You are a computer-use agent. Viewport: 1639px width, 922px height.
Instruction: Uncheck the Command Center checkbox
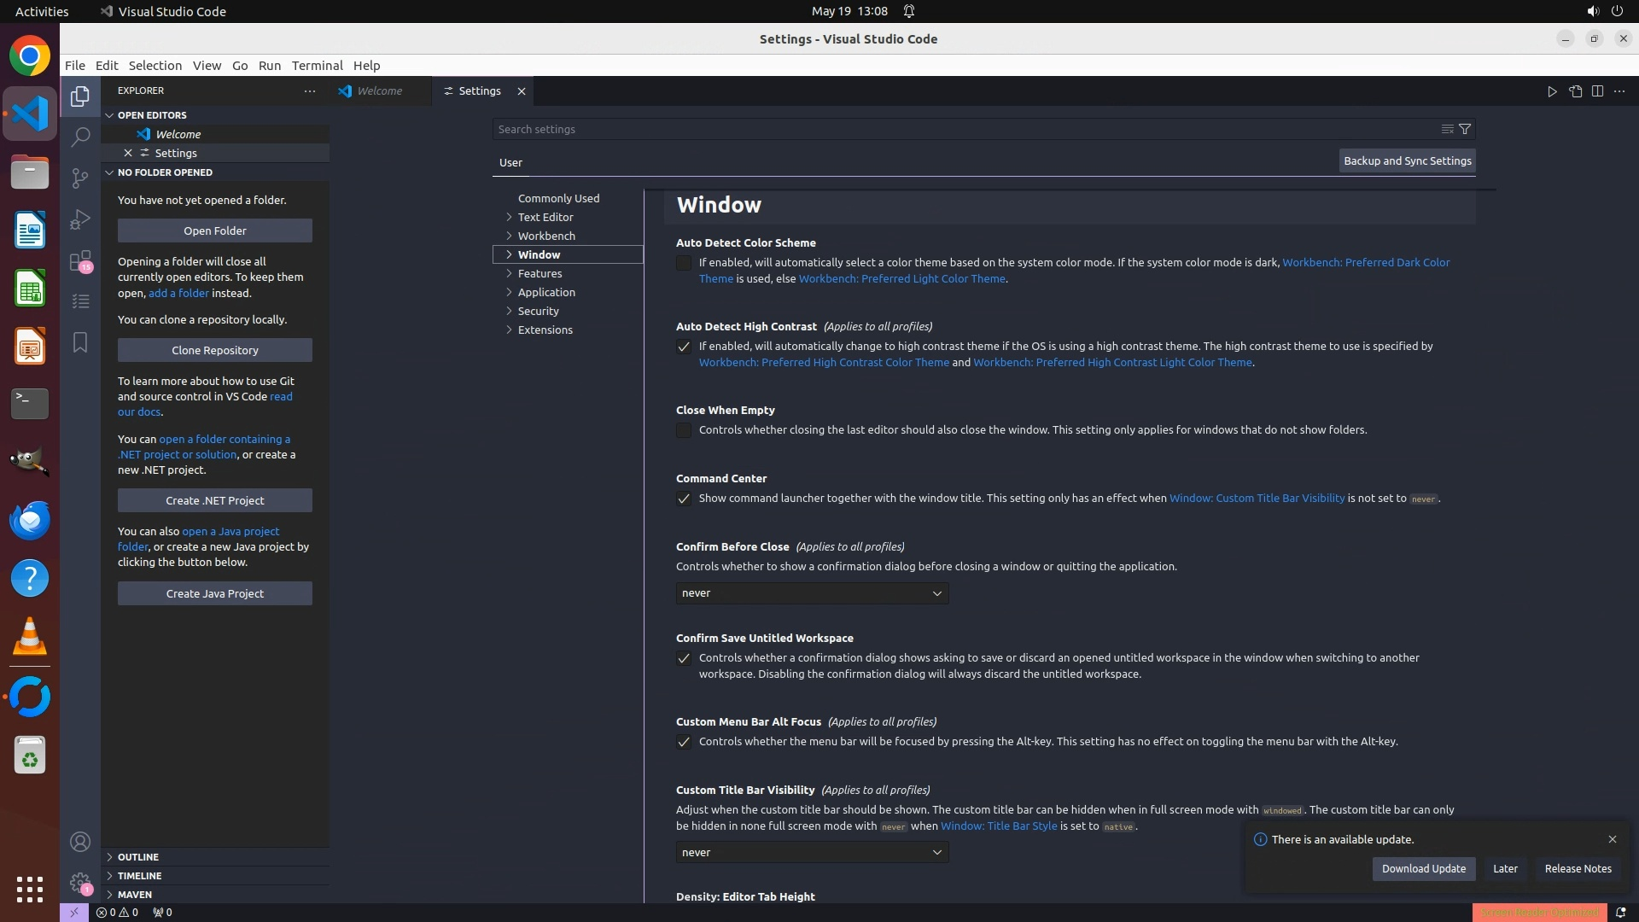click(x=684, y=499)
